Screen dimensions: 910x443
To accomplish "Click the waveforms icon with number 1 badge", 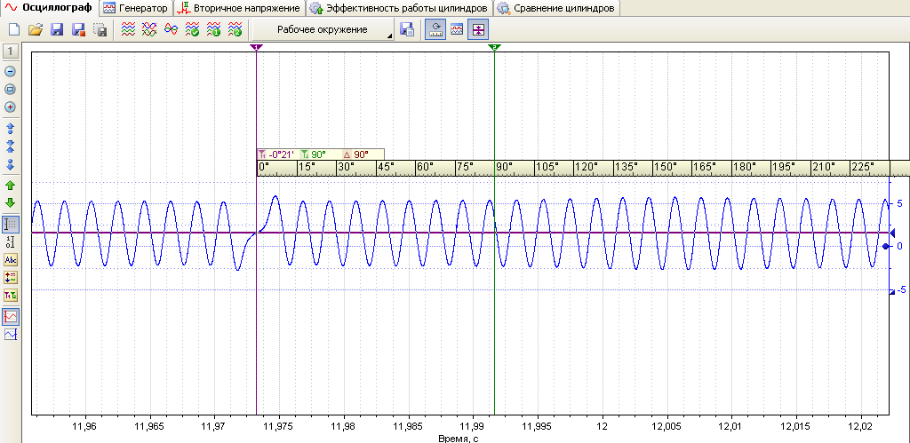I will tap(213, 29).
